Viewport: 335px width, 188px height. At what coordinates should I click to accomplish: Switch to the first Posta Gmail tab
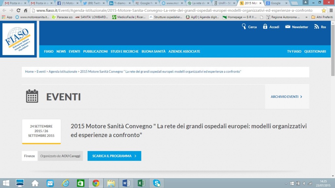pyautogui.click(x=15, y=3)
